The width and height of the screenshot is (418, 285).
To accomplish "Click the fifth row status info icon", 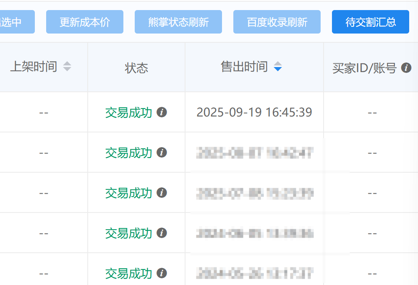I will coord(162,273).
